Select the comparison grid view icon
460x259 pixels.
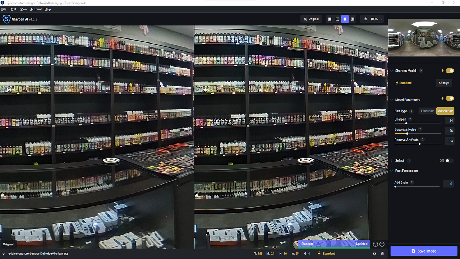pos(353,19)
